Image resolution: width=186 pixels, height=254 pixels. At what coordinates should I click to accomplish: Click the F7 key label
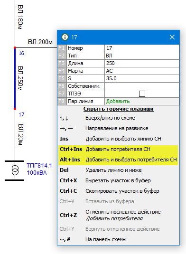(x=62, y=94)
